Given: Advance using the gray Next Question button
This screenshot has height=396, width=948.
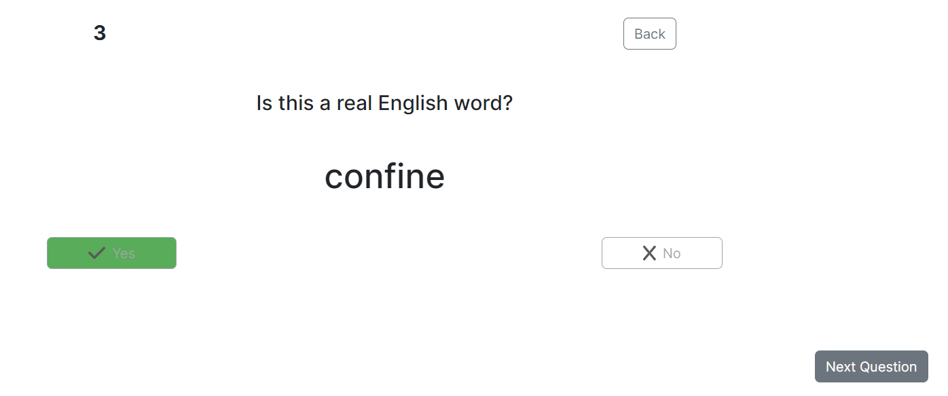Looking at the screenshot, I should pyautogui.click(x=871, y=367).
